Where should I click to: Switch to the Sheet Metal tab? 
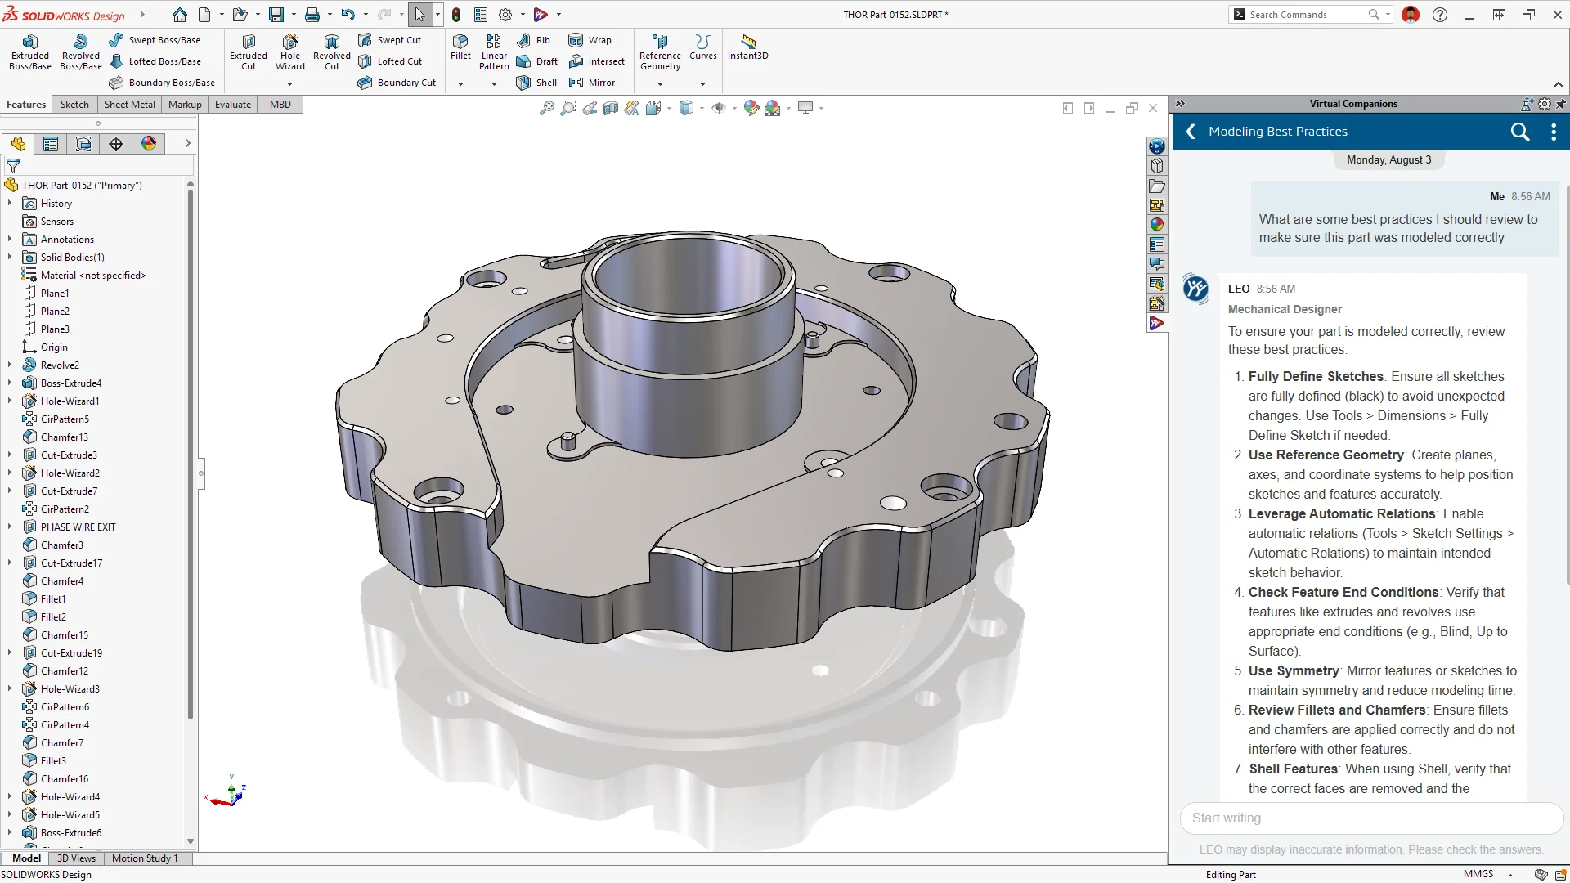click(129, 105)
